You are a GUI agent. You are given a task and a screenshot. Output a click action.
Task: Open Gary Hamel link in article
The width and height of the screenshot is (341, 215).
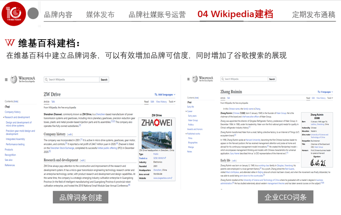(x=235, y=153)
